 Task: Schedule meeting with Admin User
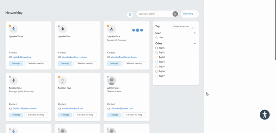134,115
